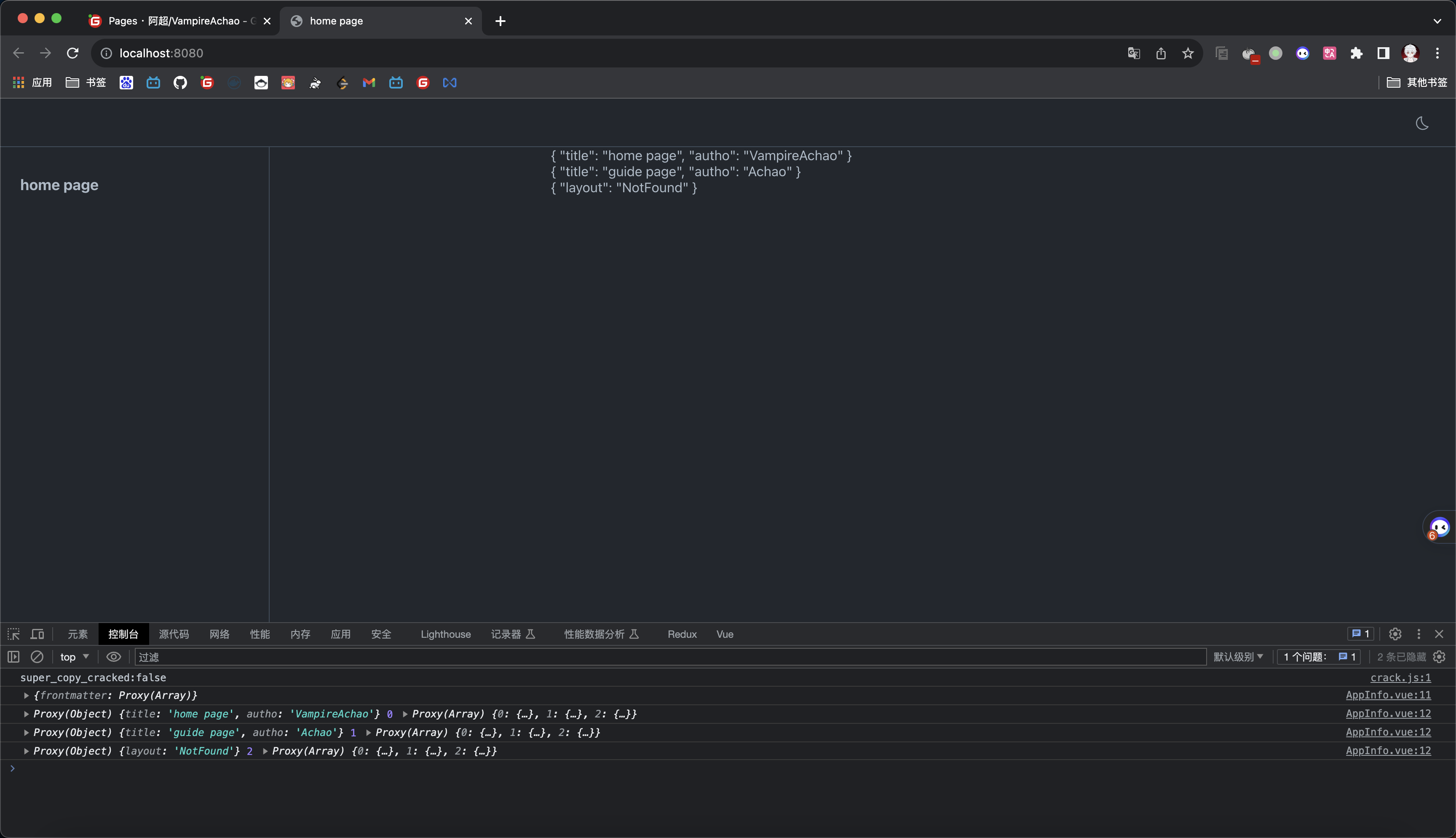
Task: Open DevTools settings gear
Action: [x=1395, y=634]
